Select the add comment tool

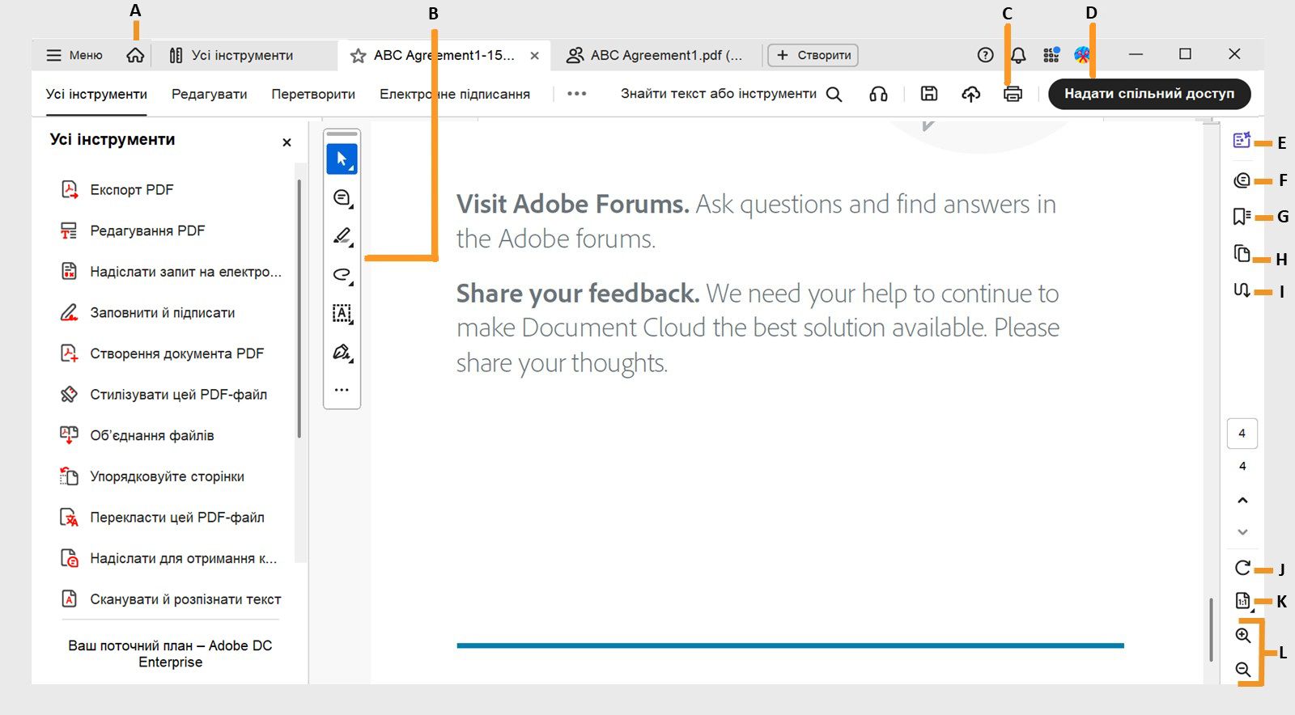[x=342, y=197]
